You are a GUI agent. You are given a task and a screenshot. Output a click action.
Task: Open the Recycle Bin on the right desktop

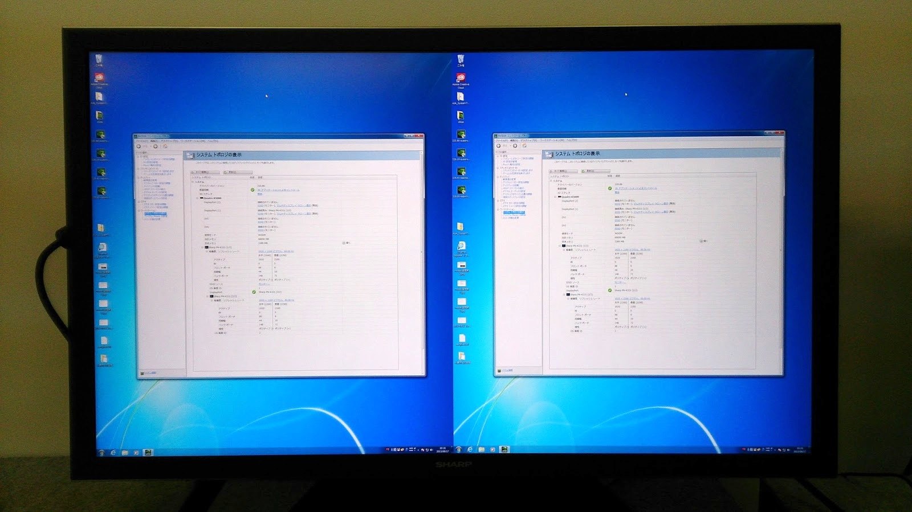click(461, 60)
